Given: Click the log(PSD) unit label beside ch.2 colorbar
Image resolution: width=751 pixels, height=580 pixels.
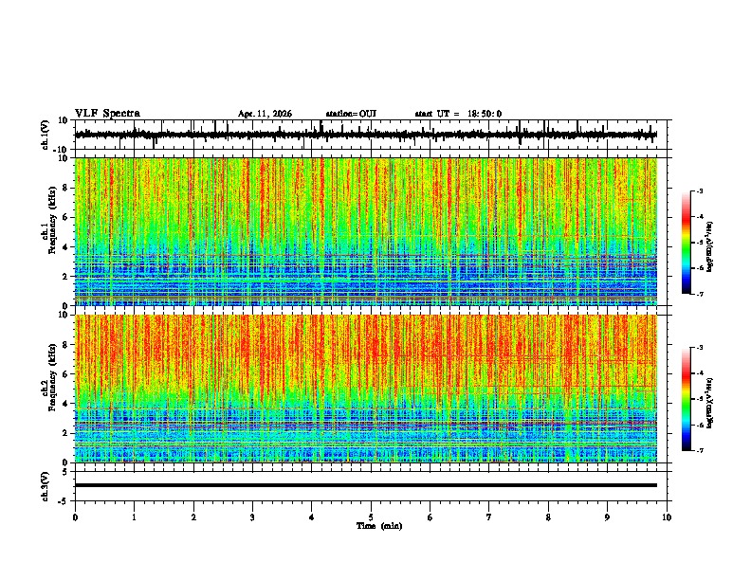Looking at the screenshot, I should (710, 403).
